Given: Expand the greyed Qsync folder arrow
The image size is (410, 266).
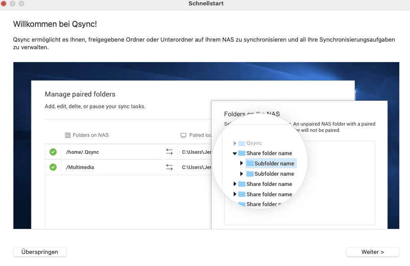Looking at the screenshot, I should pos(235,143).
